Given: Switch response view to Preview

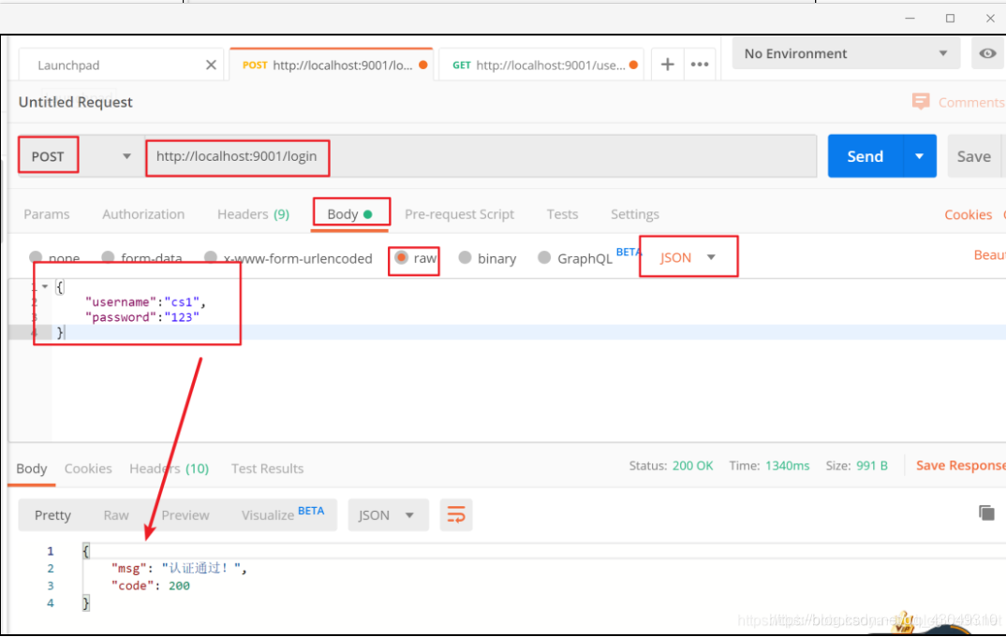Looking at the screenshot, I should point(185,515).
